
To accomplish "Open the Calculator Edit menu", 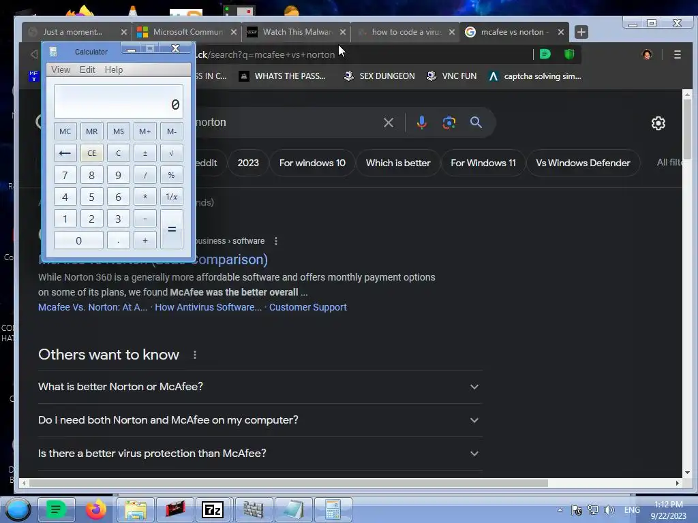I will coord(87,70).
